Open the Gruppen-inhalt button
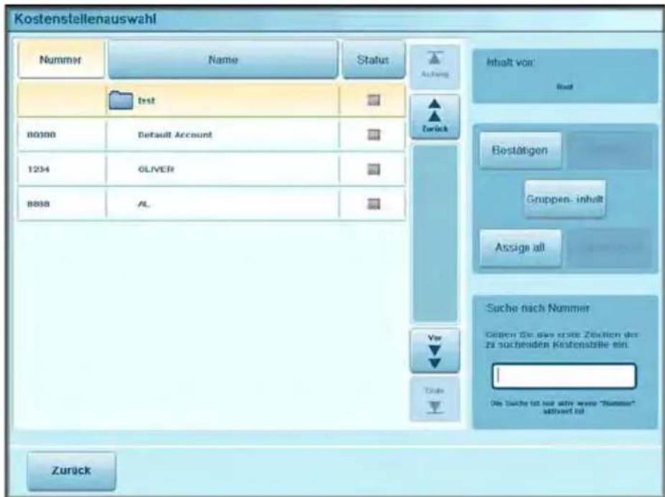 pos(565,199)
